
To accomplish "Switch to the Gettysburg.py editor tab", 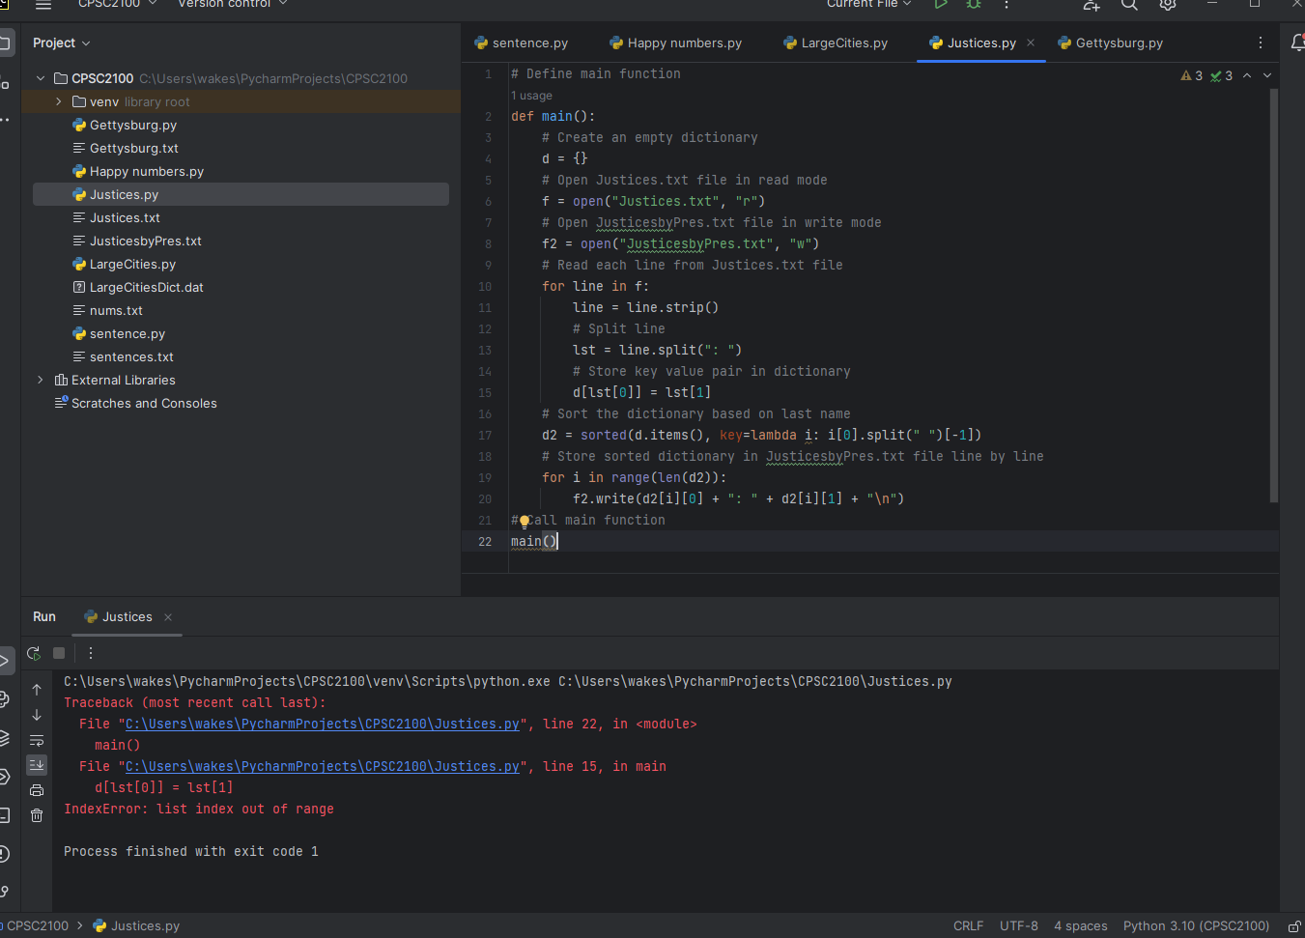I will tap(1110, 43).
